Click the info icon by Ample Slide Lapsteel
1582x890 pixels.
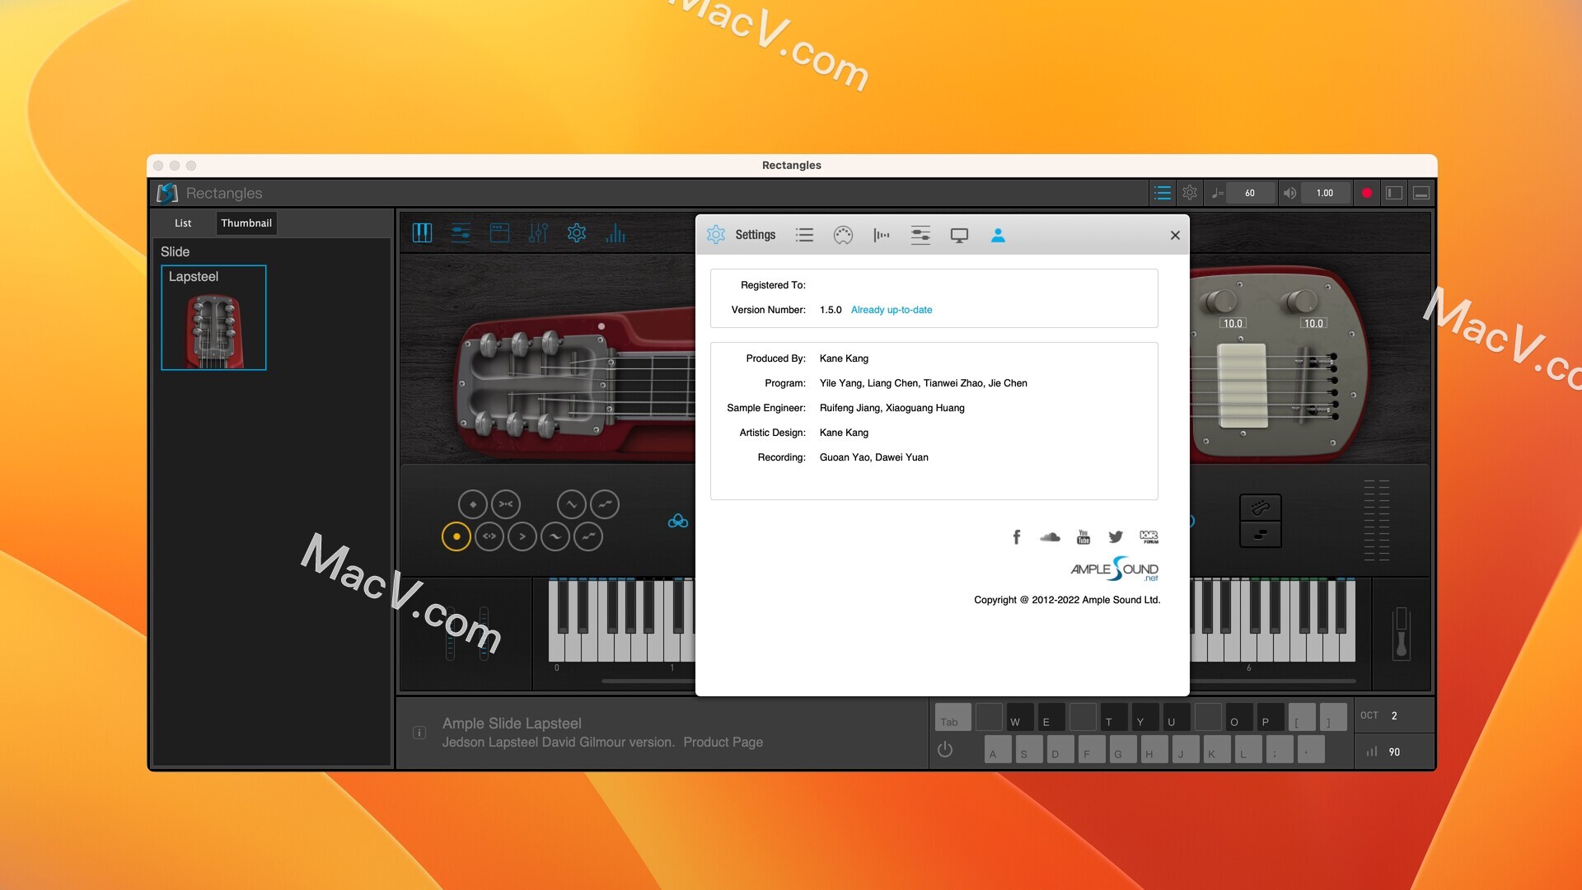[419, 733]
